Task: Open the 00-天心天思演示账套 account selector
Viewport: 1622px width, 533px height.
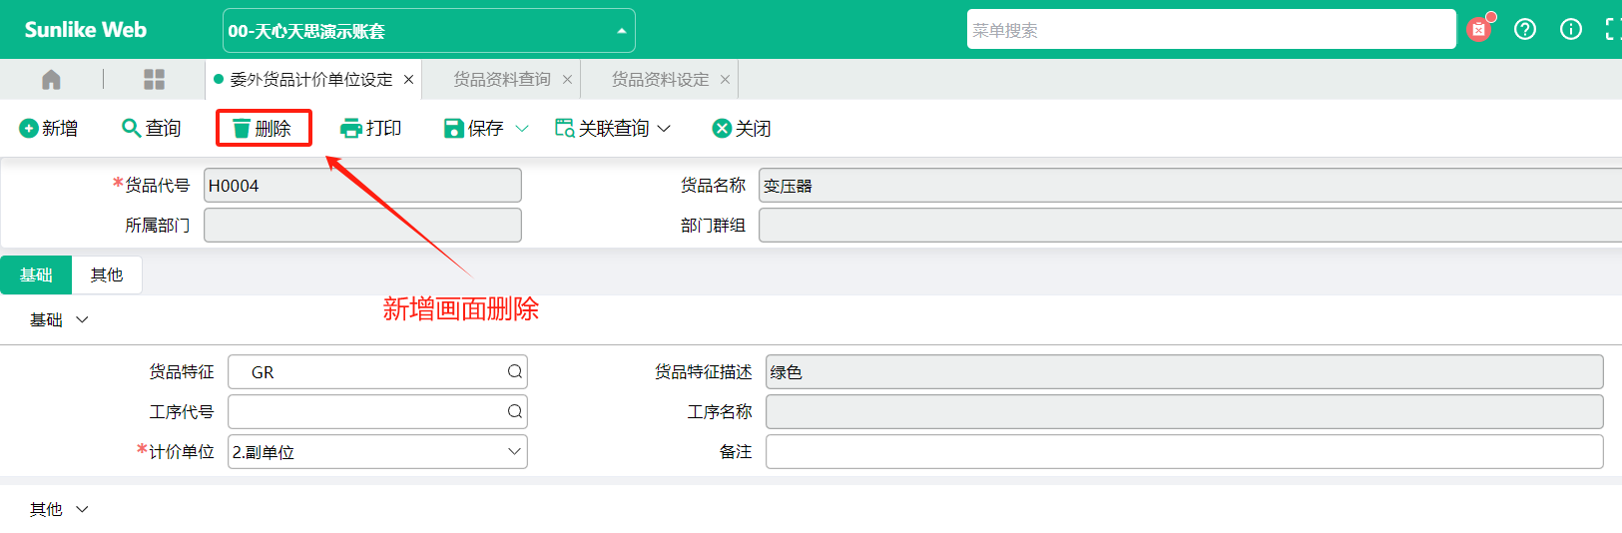Action: click(x=429, y=30)
